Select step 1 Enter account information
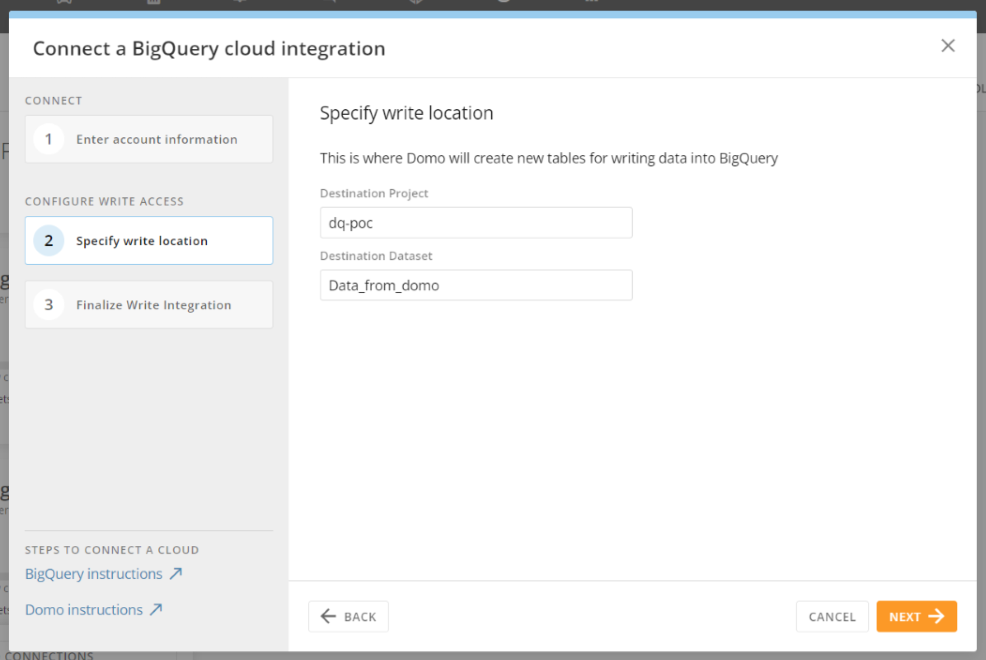This screenshot has height=660, width=986. [149, 139]
